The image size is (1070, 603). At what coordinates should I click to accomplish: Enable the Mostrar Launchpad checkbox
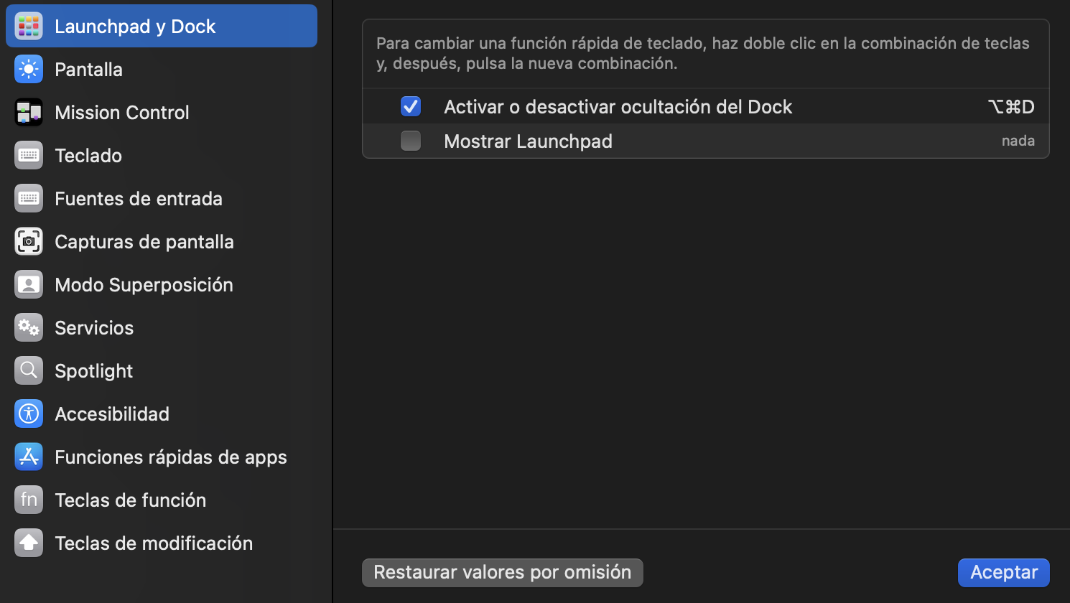point(411,141)
